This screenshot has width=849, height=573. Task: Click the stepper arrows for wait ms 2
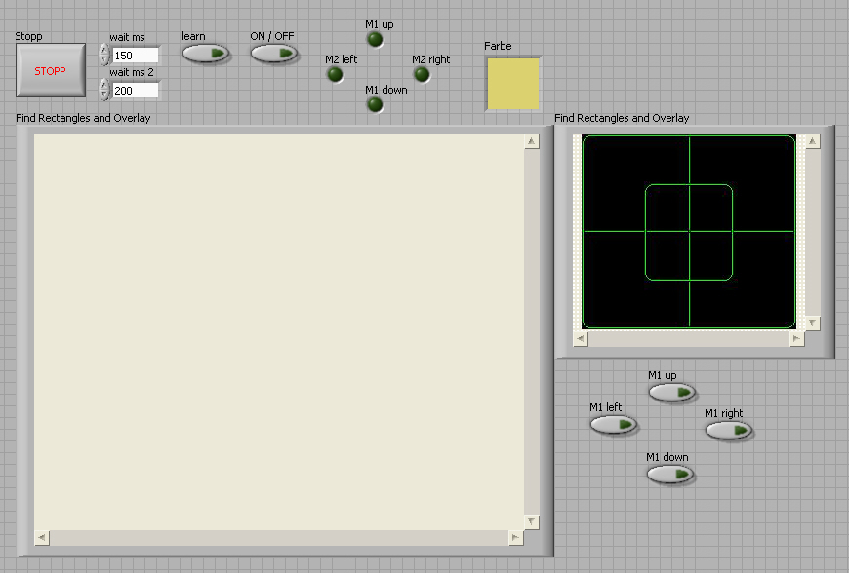(104, 91)
